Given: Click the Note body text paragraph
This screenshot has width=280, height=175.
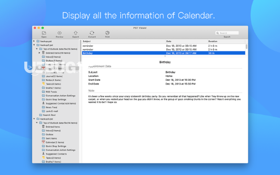Looking at the screenshot, I should [164, 99].
